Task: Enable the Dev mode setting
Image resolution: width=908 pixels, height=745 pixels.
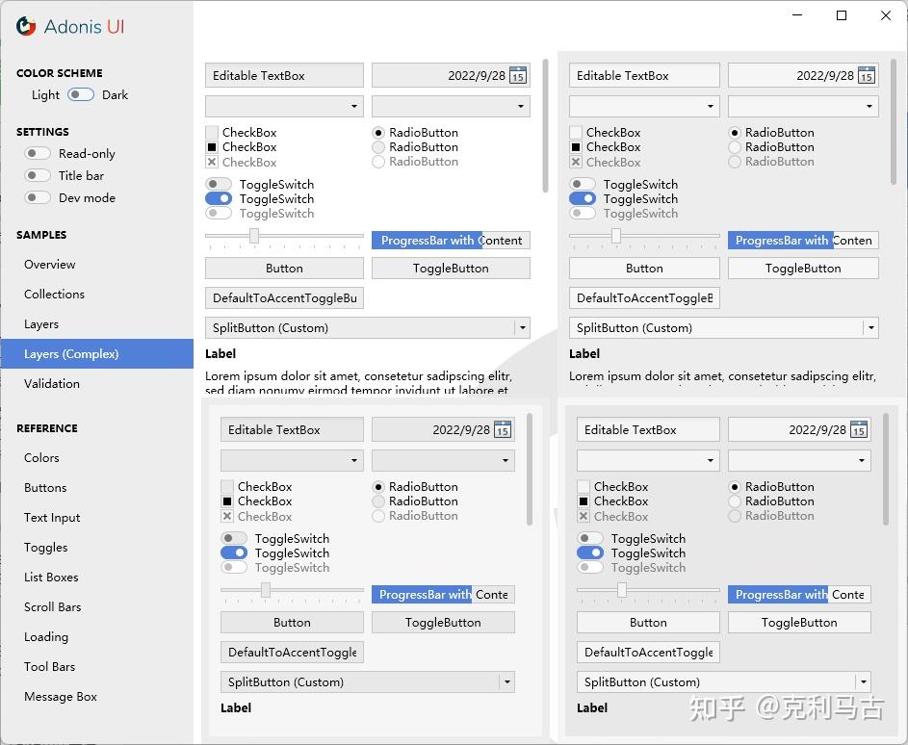Action: pos(36,197)
